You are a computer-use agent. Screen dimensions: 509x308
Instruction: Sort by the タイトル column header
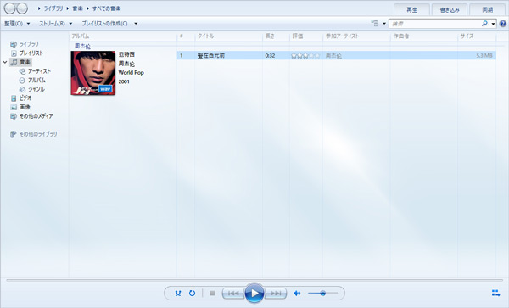228,36
